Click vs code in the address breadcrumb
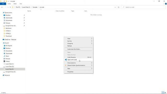This screenshot has width=167, height=94. [x=42, y=7]
